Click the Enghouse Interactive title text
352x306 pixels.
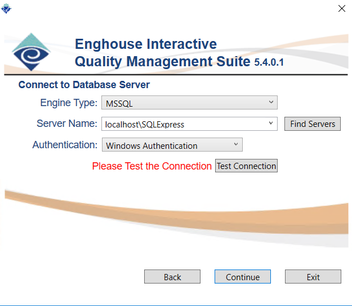(145, 44)
